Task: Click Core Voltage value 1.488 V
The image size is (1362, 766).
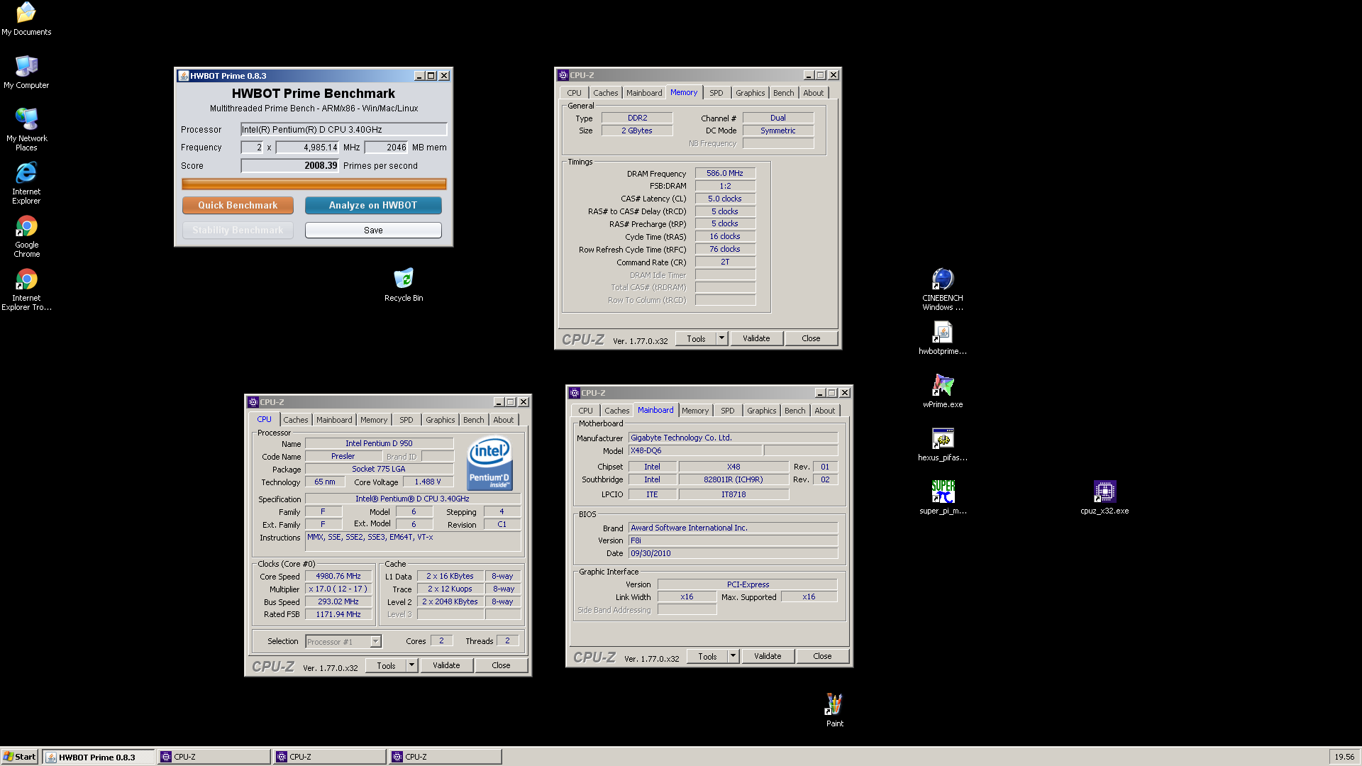Action: 428,482
